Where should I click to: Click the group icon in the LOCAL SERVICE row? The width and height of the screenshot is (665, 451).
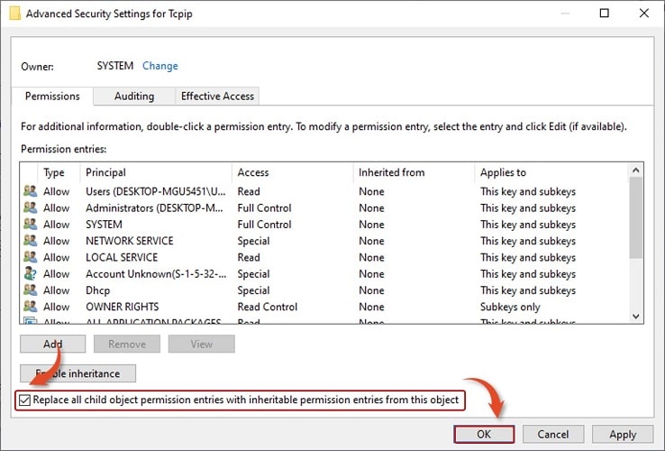[30, 257]
